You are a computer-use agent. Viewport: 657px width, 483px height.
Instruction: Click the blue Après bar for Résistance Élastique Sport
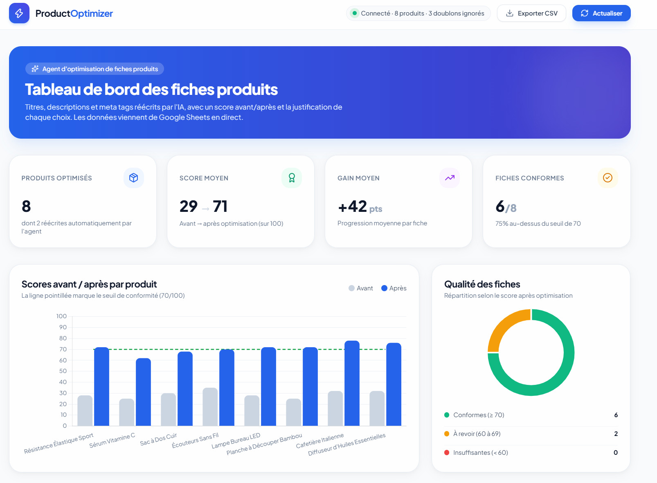tap(101, 386)
